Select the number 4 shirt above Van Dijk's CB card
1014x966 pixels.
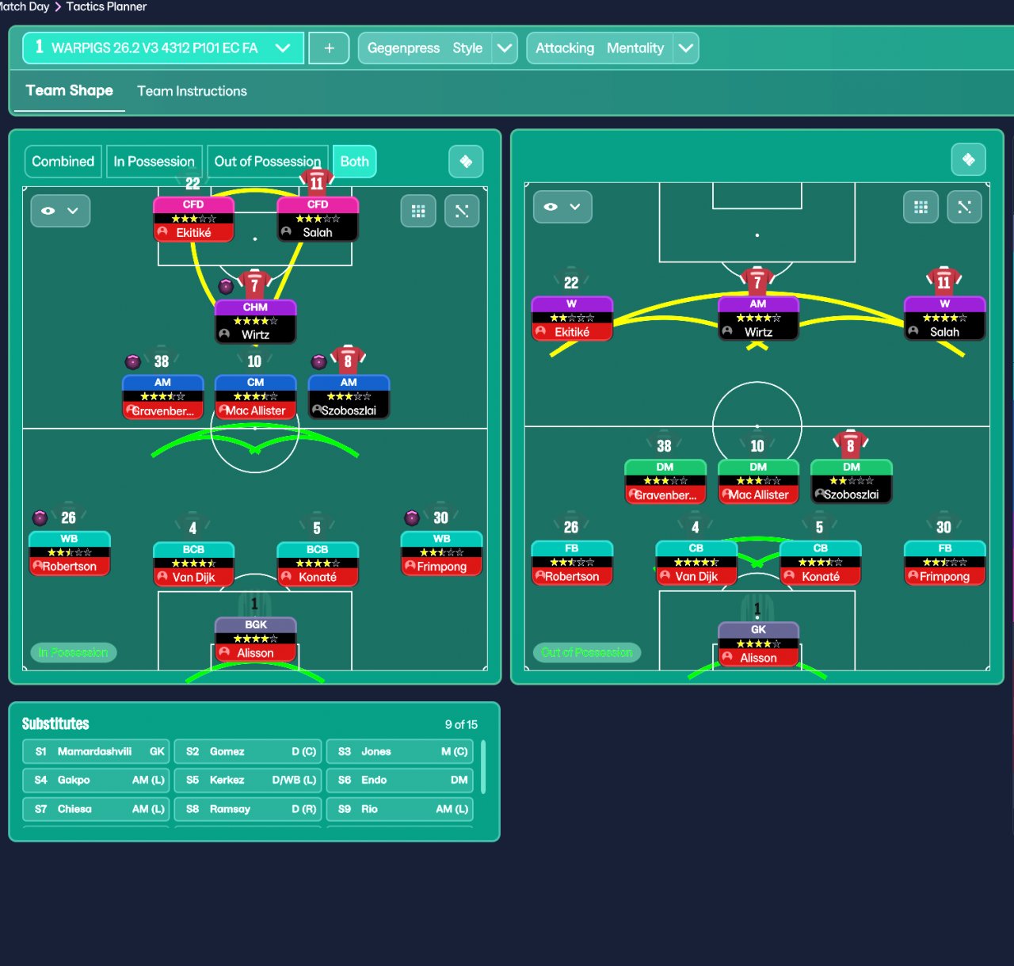pyautogui.click(x=695, y=526)
